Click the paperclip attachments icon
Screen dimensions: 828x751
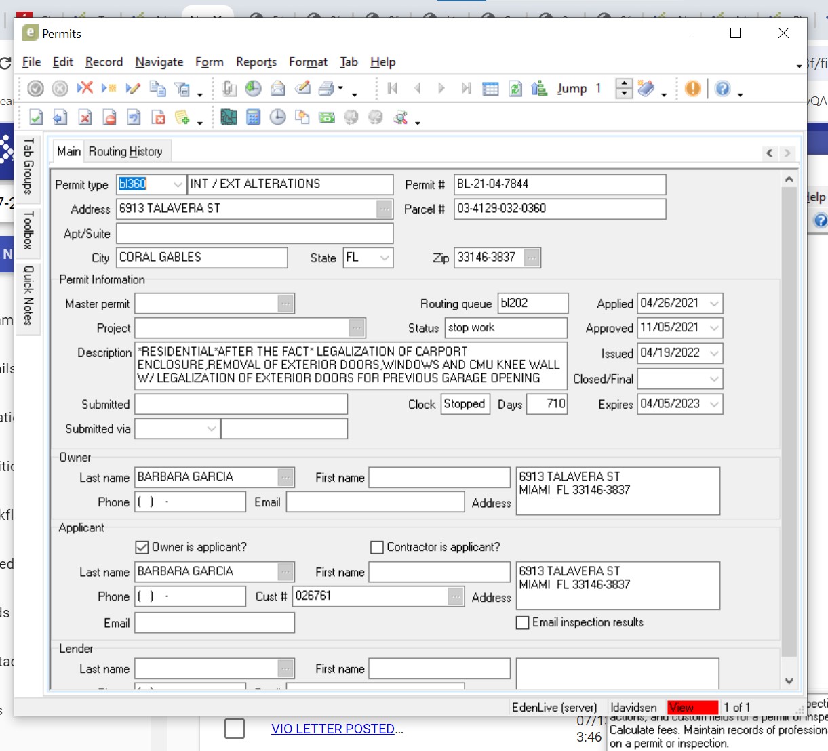pyautogui.click(x=229, y=88)
